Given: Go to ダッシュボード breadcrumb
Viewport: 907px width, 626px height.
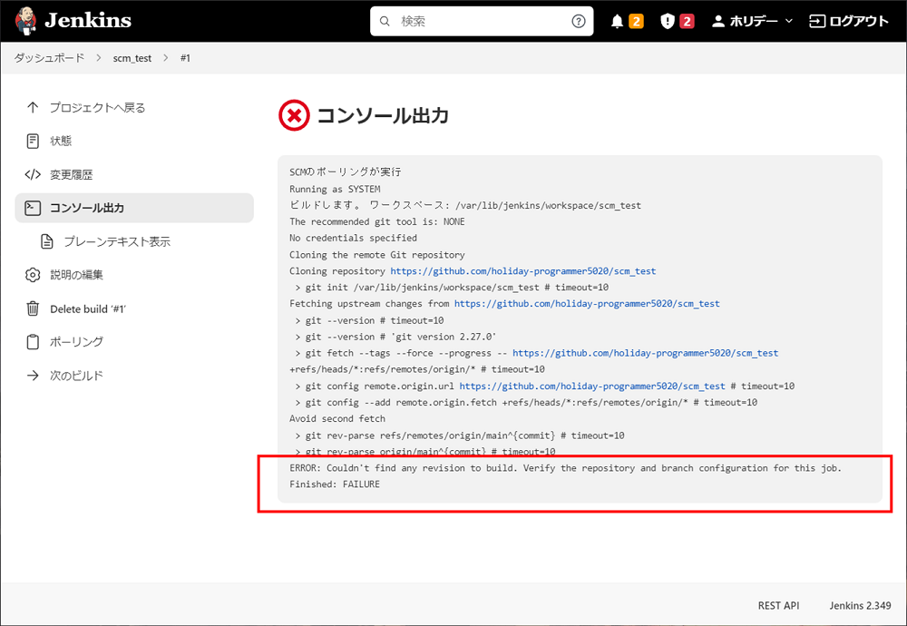Looking at the screenshot, I should (x=49, y=58).
